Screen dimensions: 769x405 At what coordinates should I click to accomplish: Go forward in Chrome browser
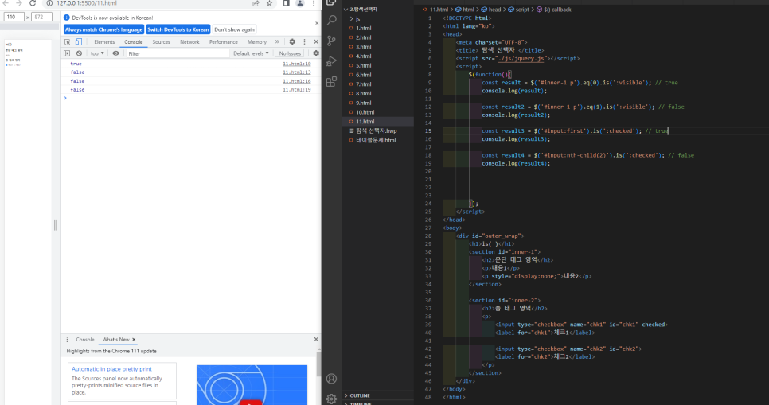click(18, 3)
